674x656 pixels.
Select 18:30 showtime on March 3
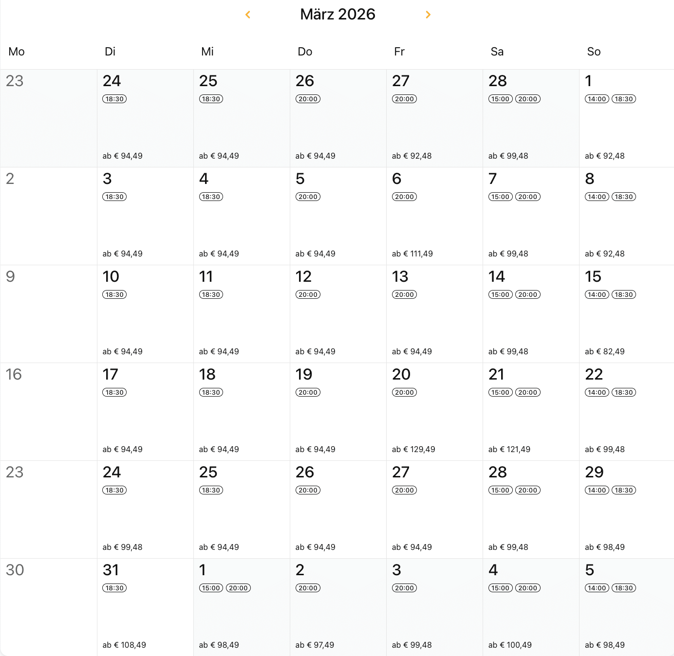coord(114,197)
